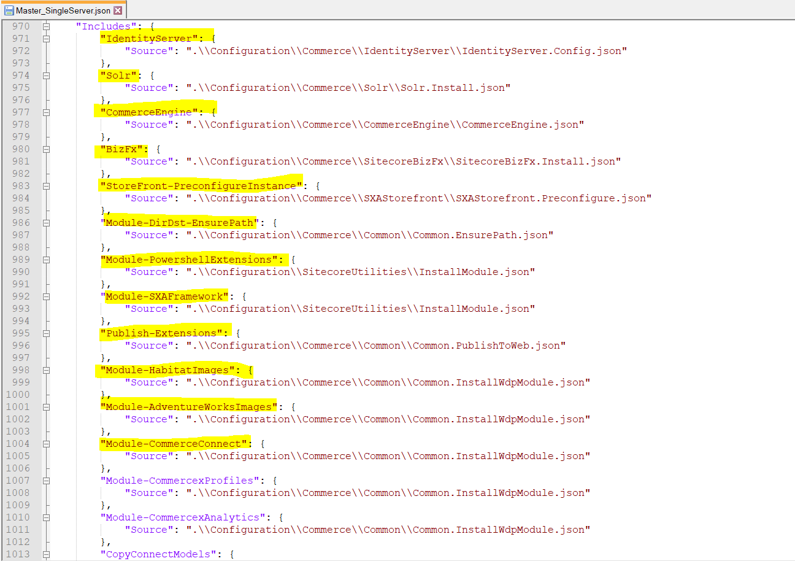
Task: Click the "Source" key on line 975
Action: (149, 88)
